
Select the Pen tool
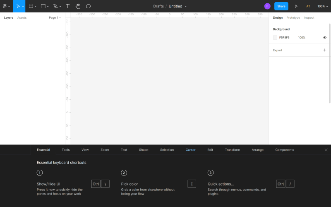[55, 6]
